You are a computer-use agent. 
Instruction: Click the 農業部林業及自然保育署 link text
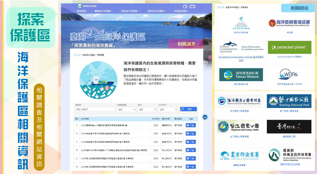tap(290, 164)
